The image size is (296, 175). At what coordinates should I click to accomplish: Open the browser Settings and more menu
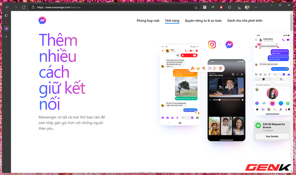coord(256,7)
